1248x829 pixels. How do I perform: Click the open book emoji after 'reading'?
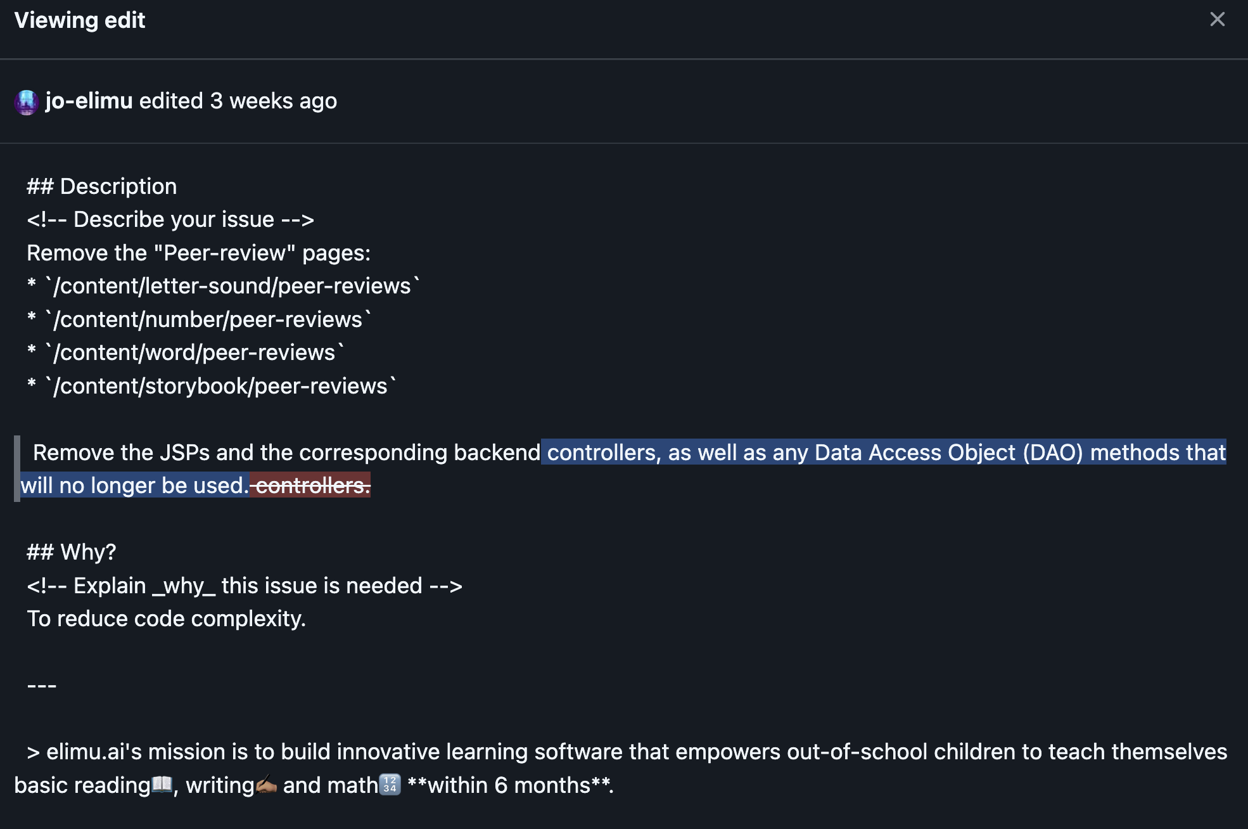[x=162, y=785]
